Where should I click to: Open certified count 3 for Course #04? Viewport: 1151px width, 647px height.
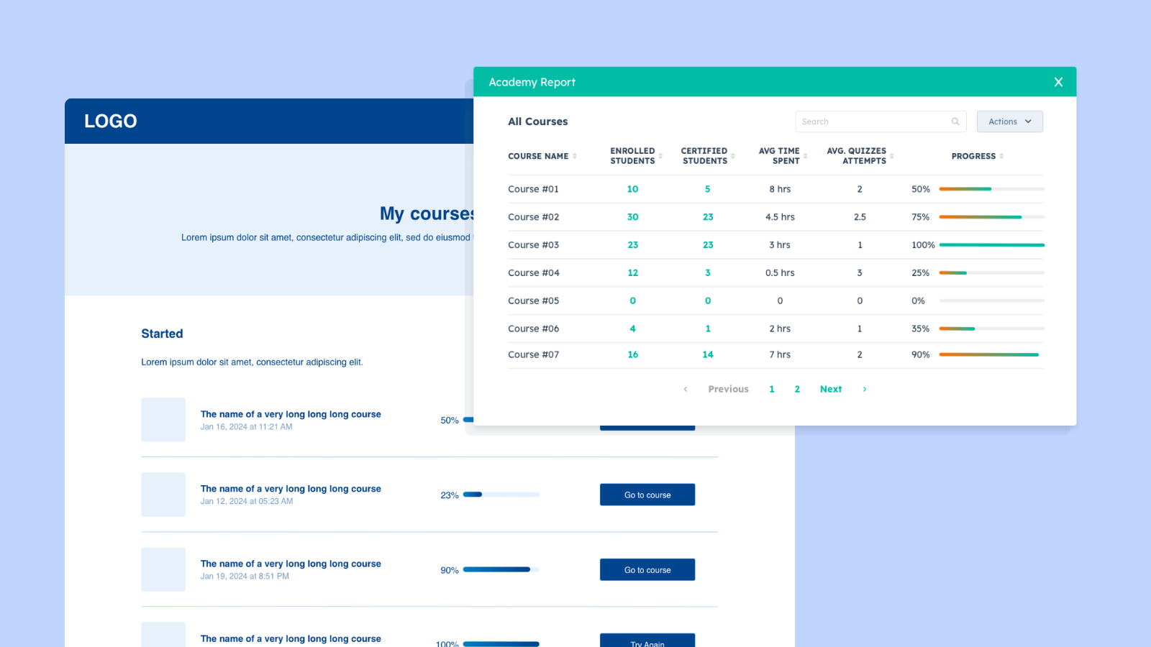tap(708, 273)
